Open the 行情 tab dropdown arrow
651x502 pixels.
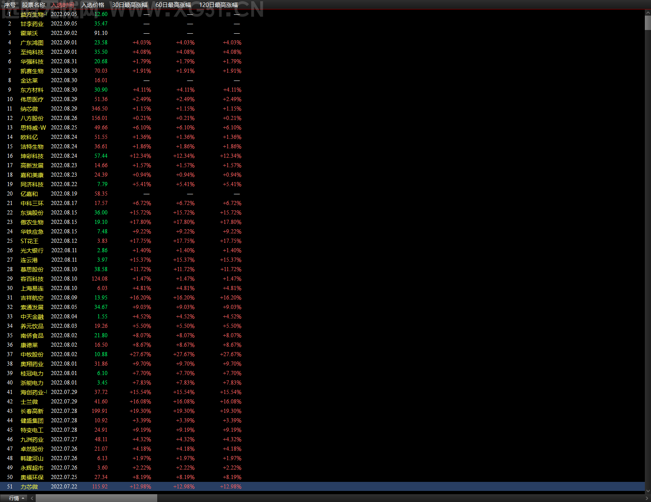pyautogui.click(x=23, y=498)
